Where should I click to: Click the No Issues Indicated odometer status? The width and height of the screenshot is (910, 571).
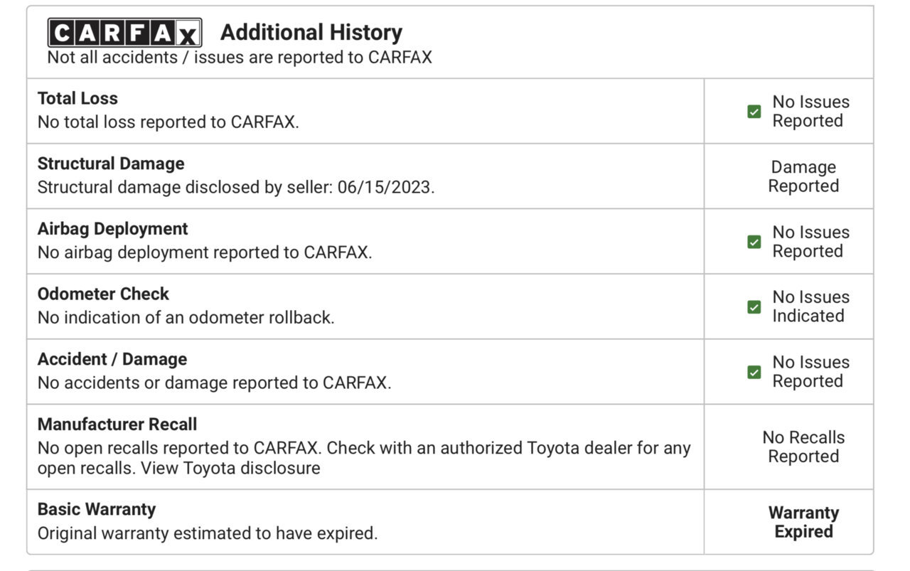click(x=810, y=306)
